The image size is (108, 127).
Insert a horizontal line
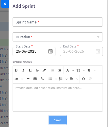pyautogui.click(x=28, y=79)
